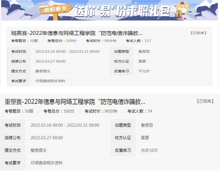This screenshot has height=172, width=222.
Task: Click the 考试时效 label in the 精英赛 card
Action: click(x=19, y=52)
